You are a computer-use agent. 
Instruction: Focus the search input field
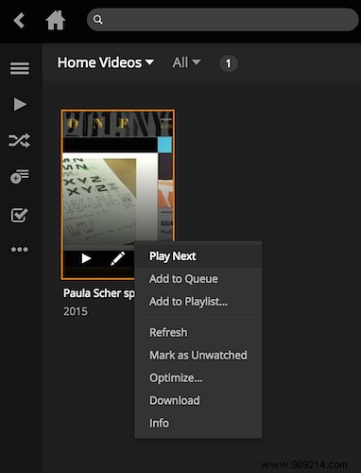pos(223,20)
